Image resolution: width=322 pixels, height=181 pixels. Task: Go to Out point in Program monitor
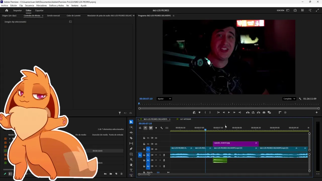239,112
